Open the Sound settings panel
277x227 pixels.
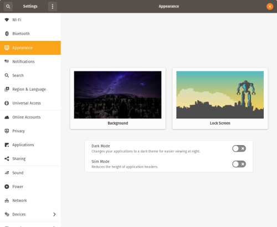tap(30, 173)
